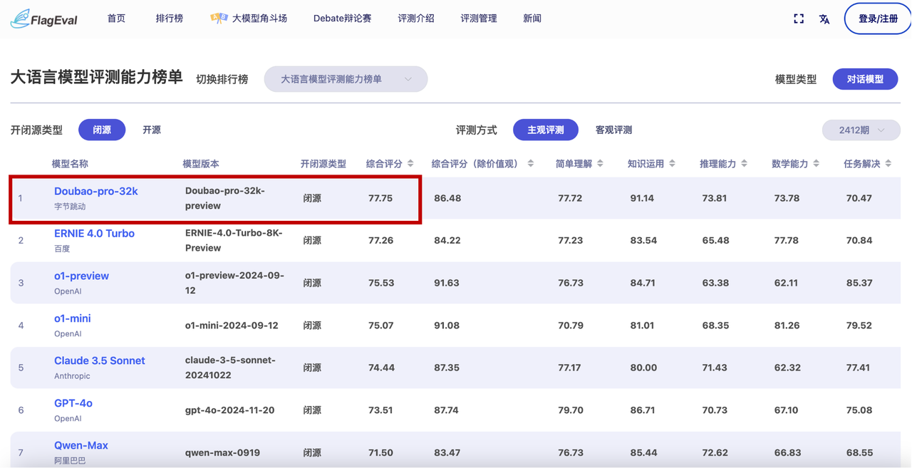Image resolution: width=912 pixels, height=468 pixels.
Task: Switch to 开源 model type
Action: click(x=152, y=130)
